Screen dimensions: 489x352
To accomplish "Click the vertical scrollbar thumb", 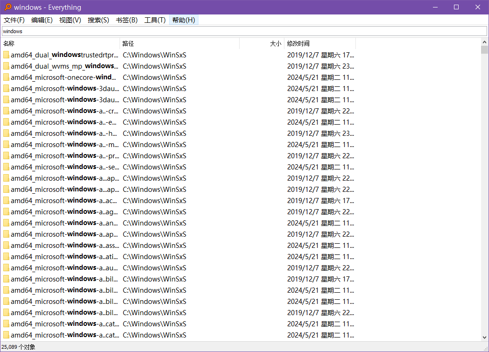I will point(484,50).
